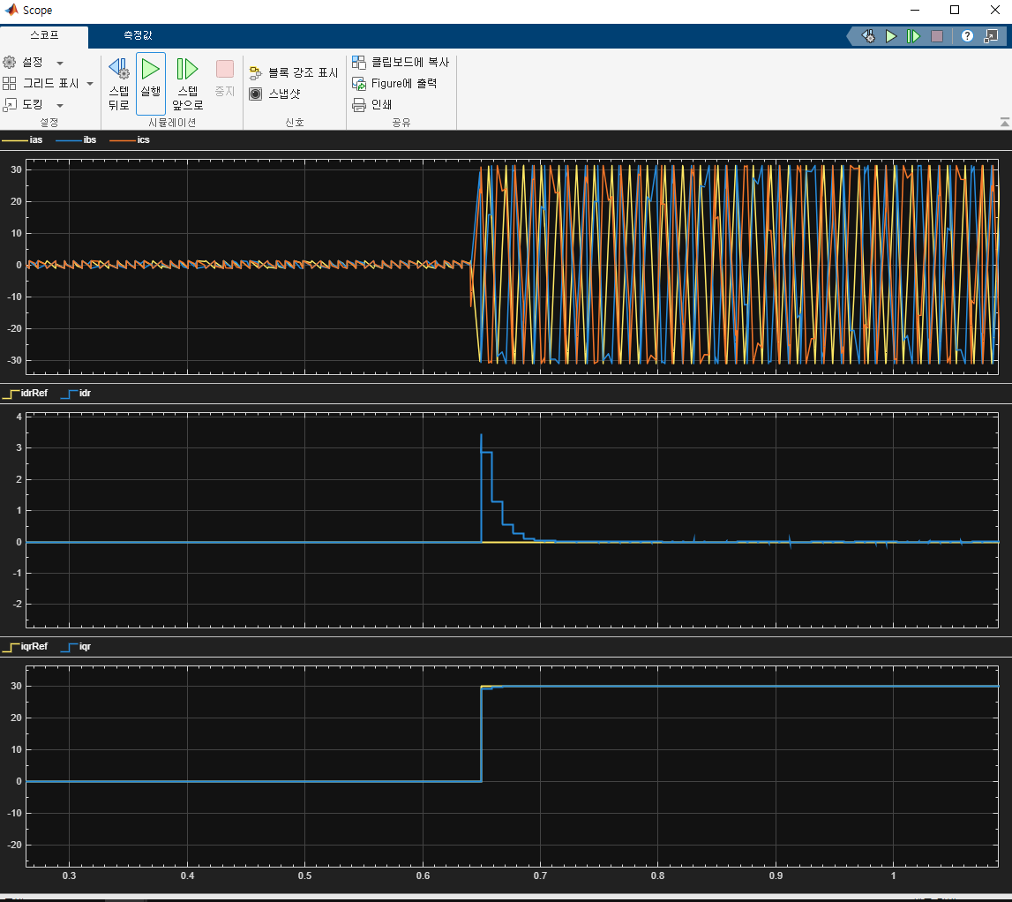Open help via the question mark icon
1012x902 pixels.
[x=967, y=36]
